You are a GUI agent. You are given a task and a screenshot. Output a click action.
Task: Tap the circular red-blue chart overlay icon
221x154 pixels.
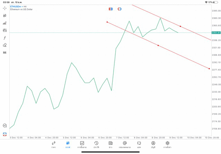tap(119, 9)
